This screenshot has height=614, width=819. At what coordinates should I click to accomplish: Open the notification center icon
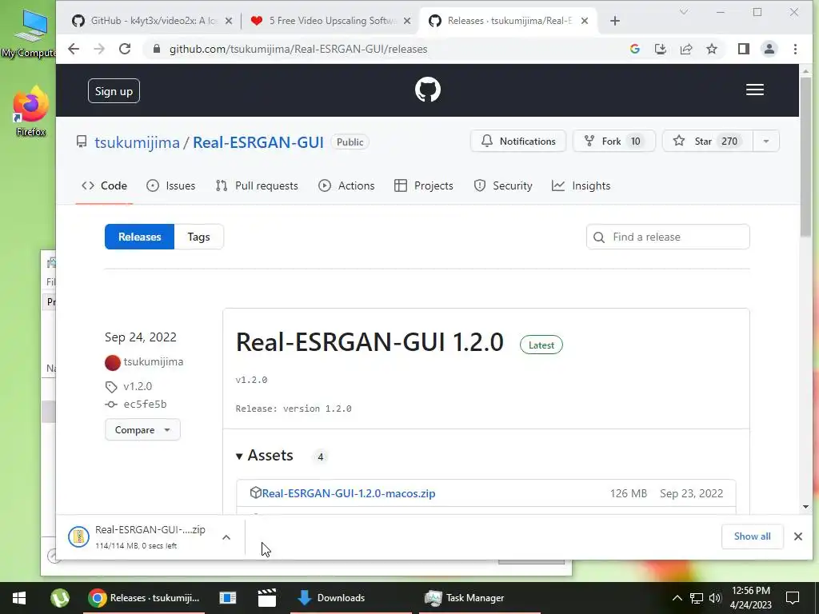coord(793,598)
